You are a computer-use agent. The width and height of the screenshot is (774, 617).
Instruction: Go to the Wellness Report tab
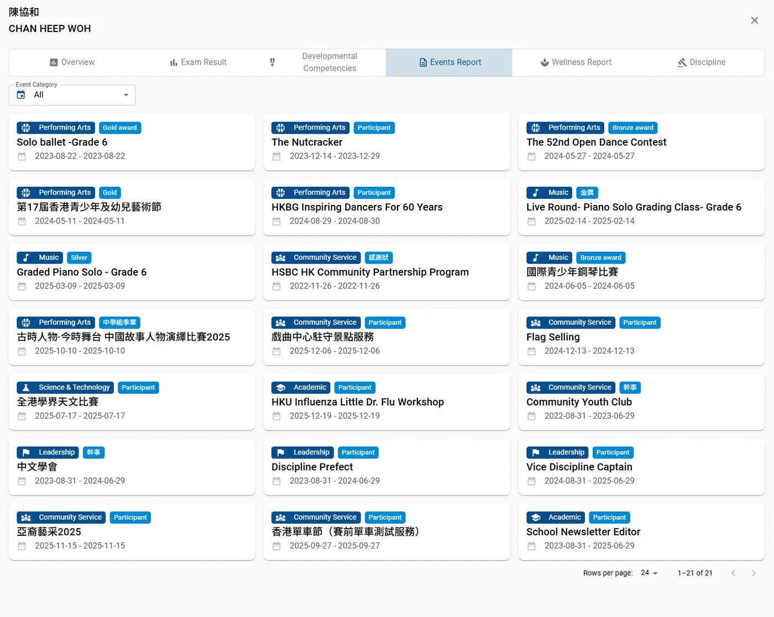pyautogui.click(x=576, y=62)
